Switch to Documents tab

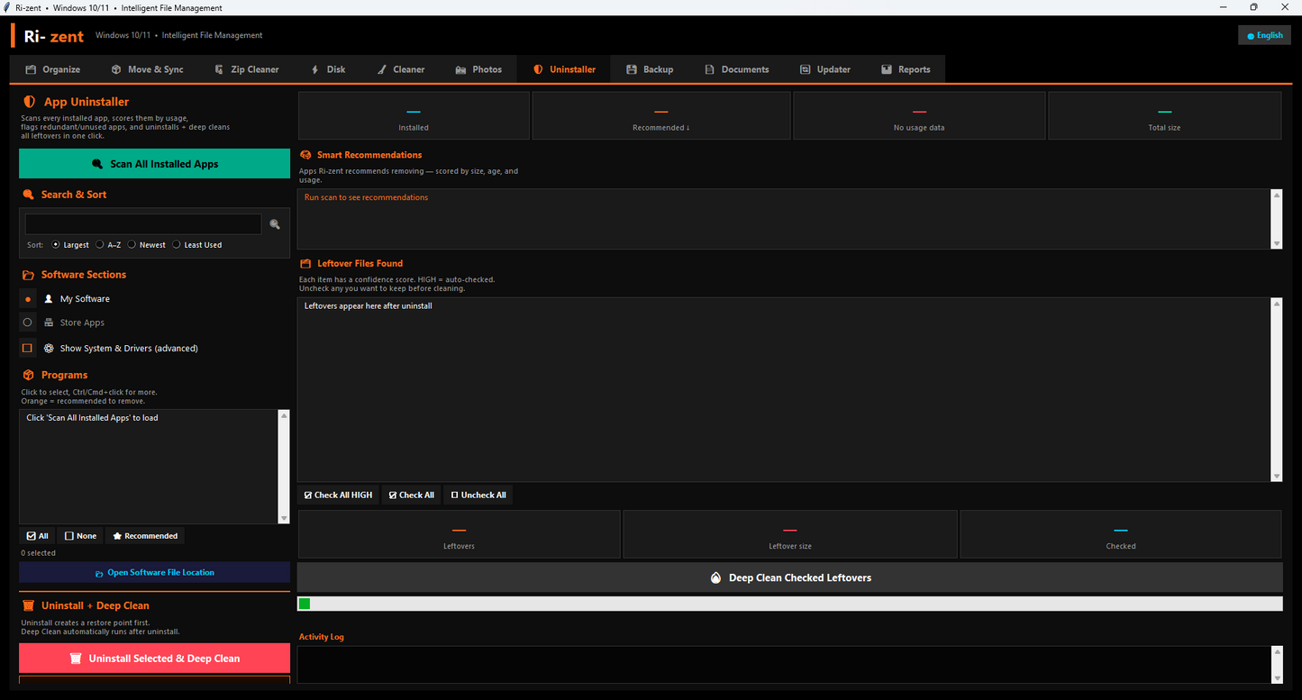pos(736,69)
